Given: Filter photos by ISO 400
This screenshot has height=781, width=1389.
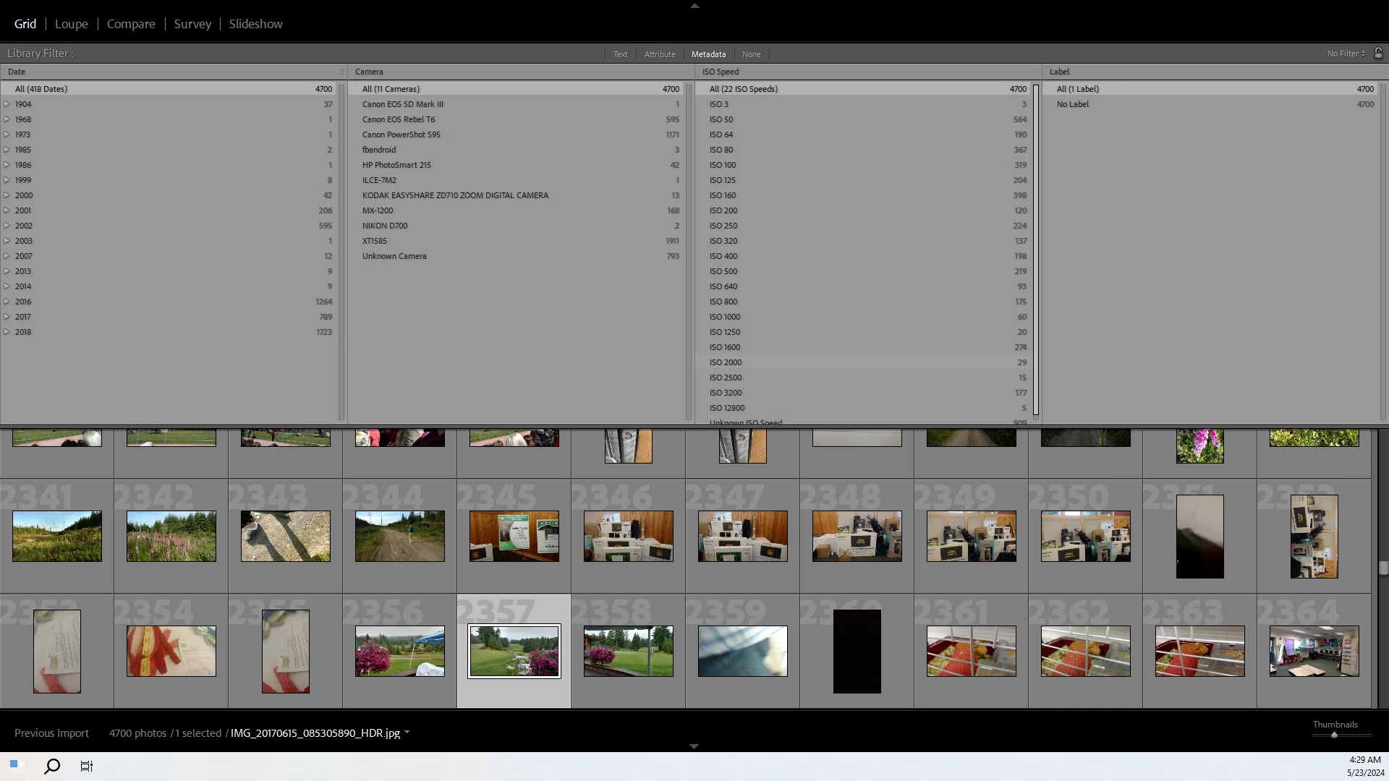Looking at the screenshot, I should 723,256.
